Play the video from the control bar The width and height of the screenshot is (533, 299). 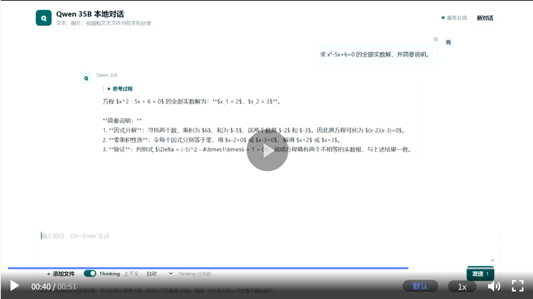tap(14, 285)
